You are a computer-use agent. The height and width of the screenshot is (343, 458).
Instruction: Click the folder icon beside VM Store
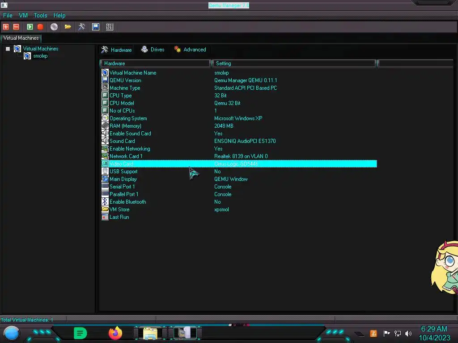(x=105, y=209)
